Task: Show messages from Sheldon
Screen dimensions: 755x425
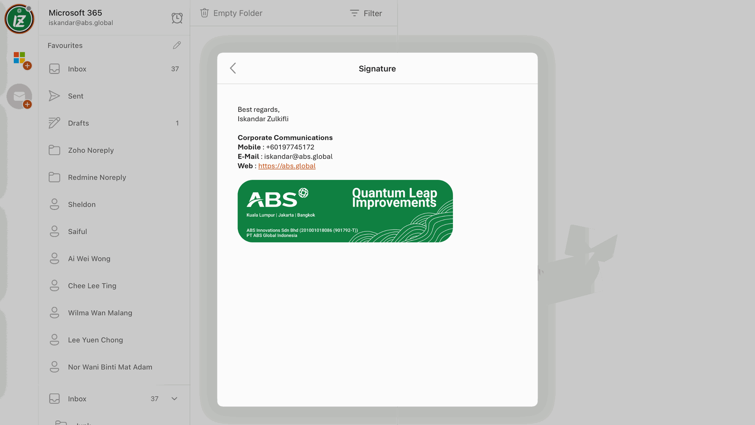Action: click(x=82, y=205)
